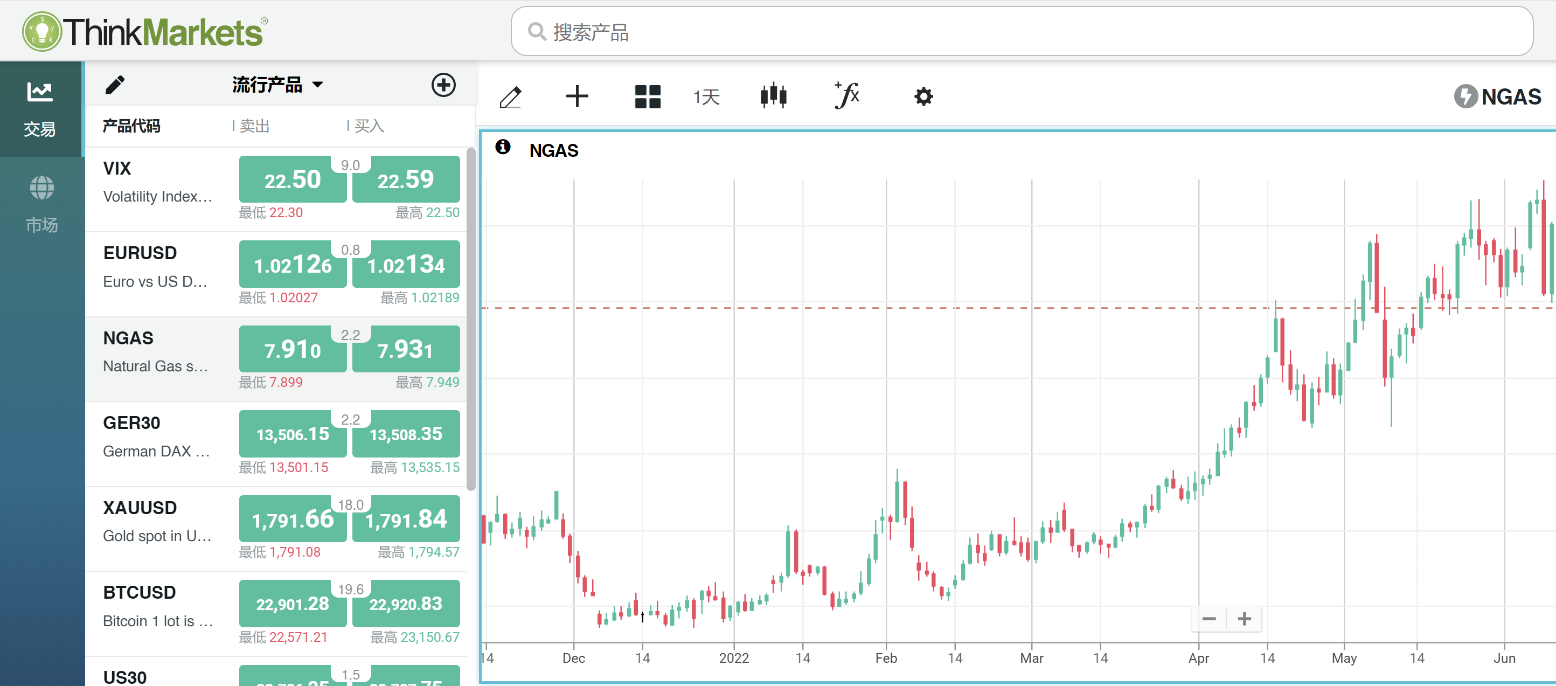Click NGAS low value 最低 7.899
Screen dimensions: 1556x686
[270, 382]
